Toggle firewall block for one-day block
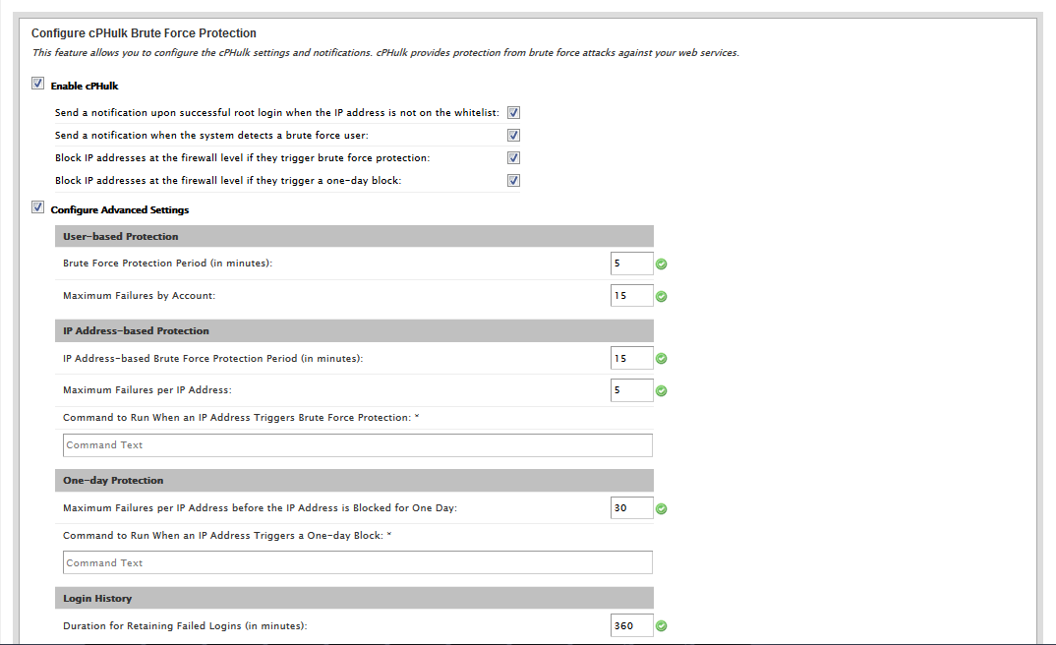 tap(513, 181)
